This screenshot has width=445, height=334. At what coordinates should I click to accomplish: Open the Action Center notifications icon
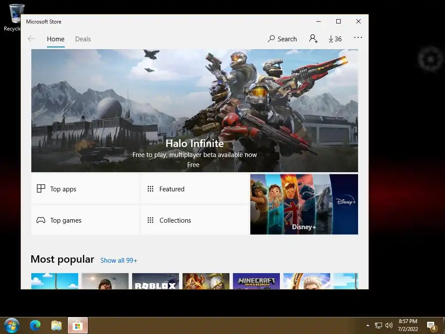tap(432, 326)
